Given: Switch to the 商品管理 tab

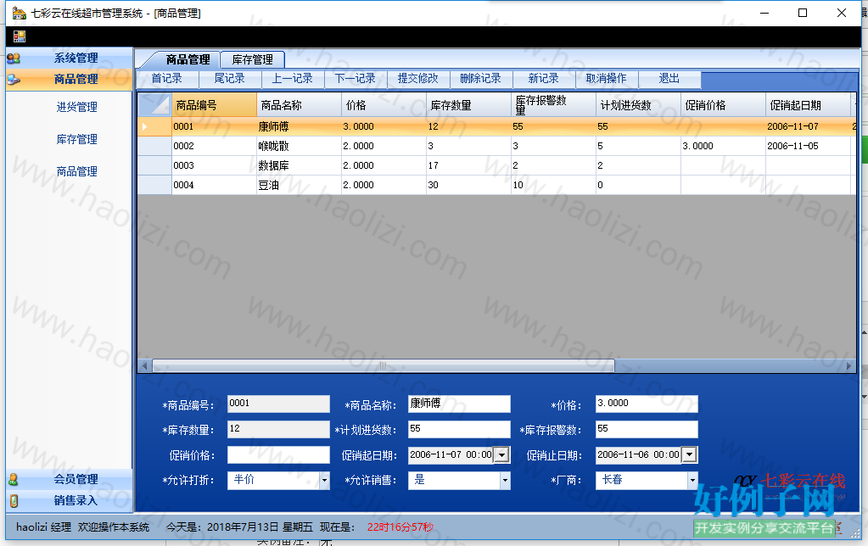Looking at the screenshot, I should pos(188,59).
